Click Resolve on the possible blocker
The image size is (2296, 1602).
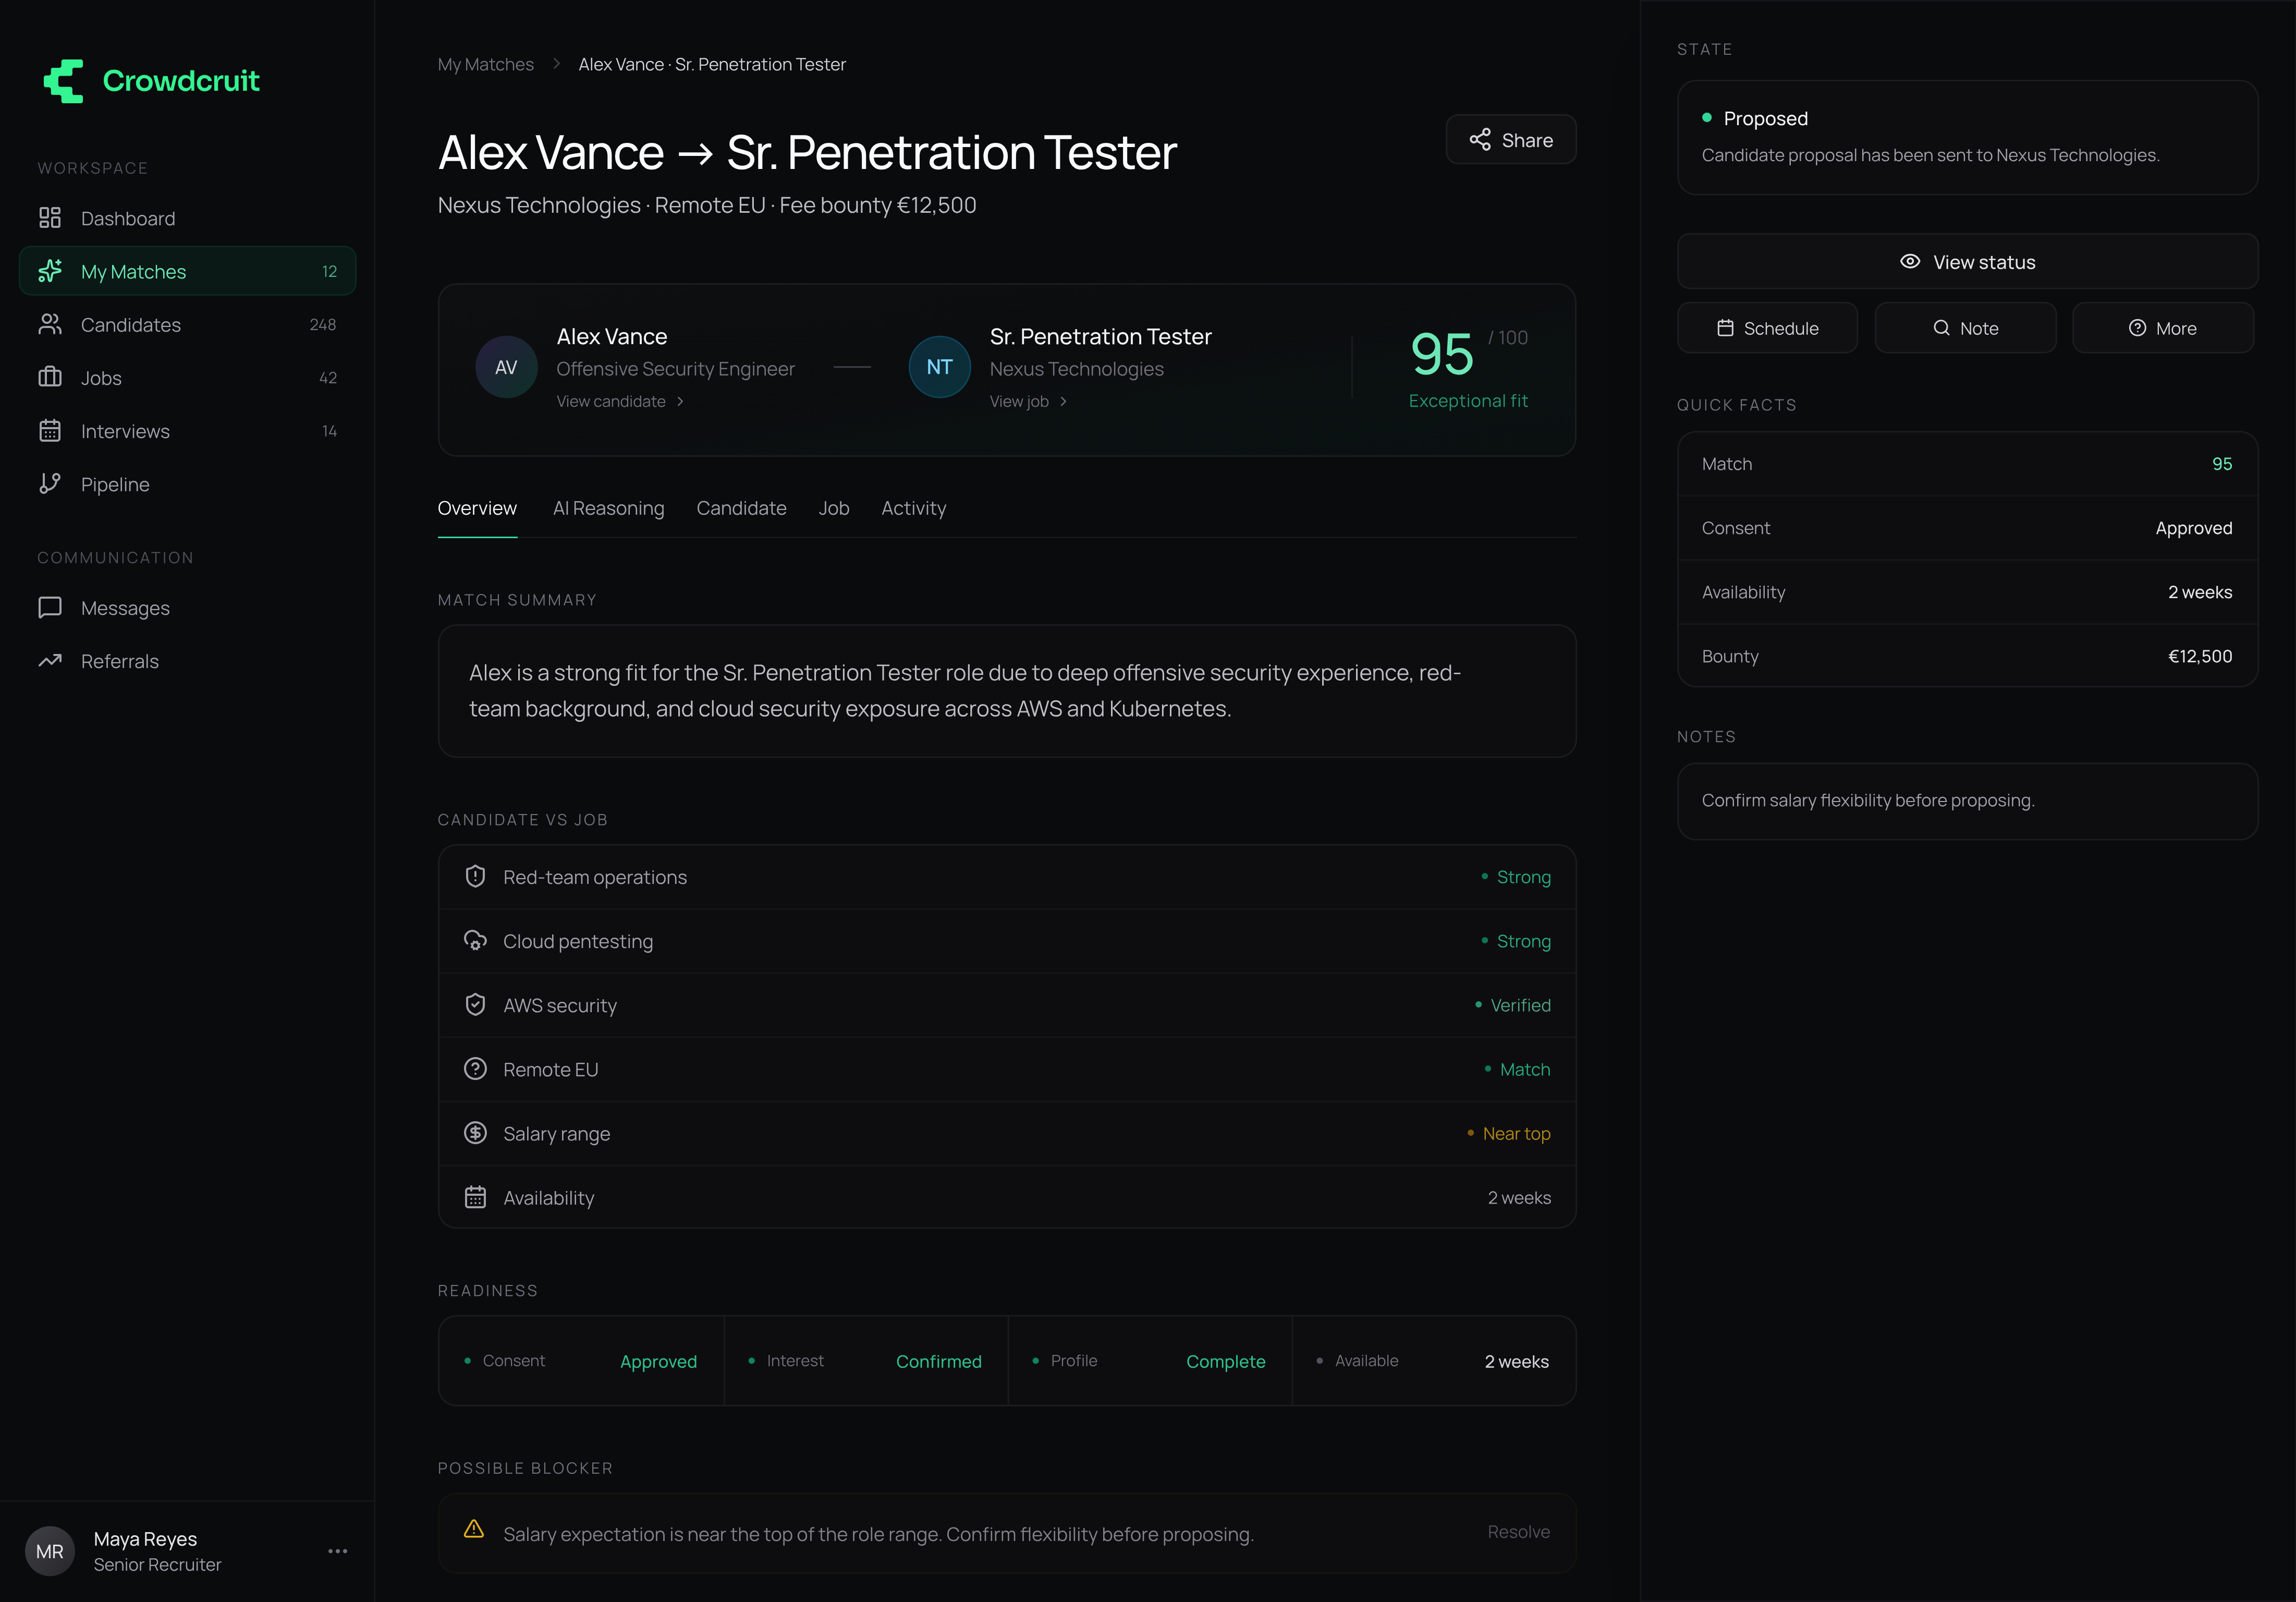[1518, 1531]
